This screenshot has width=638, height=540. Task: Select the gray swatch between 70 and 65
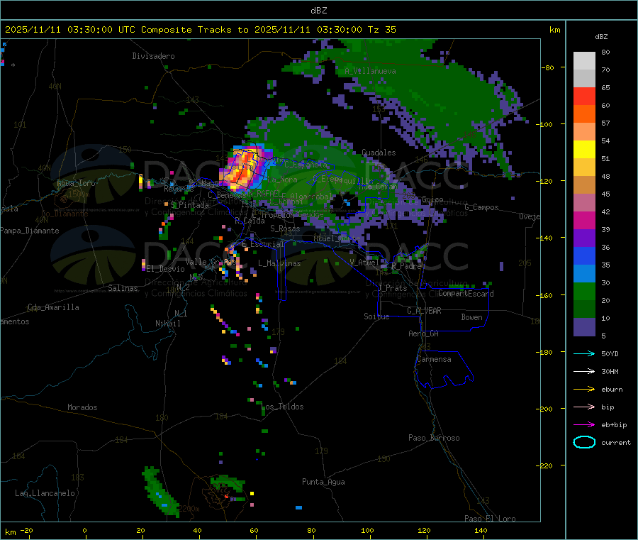click(x=584, y=79)
